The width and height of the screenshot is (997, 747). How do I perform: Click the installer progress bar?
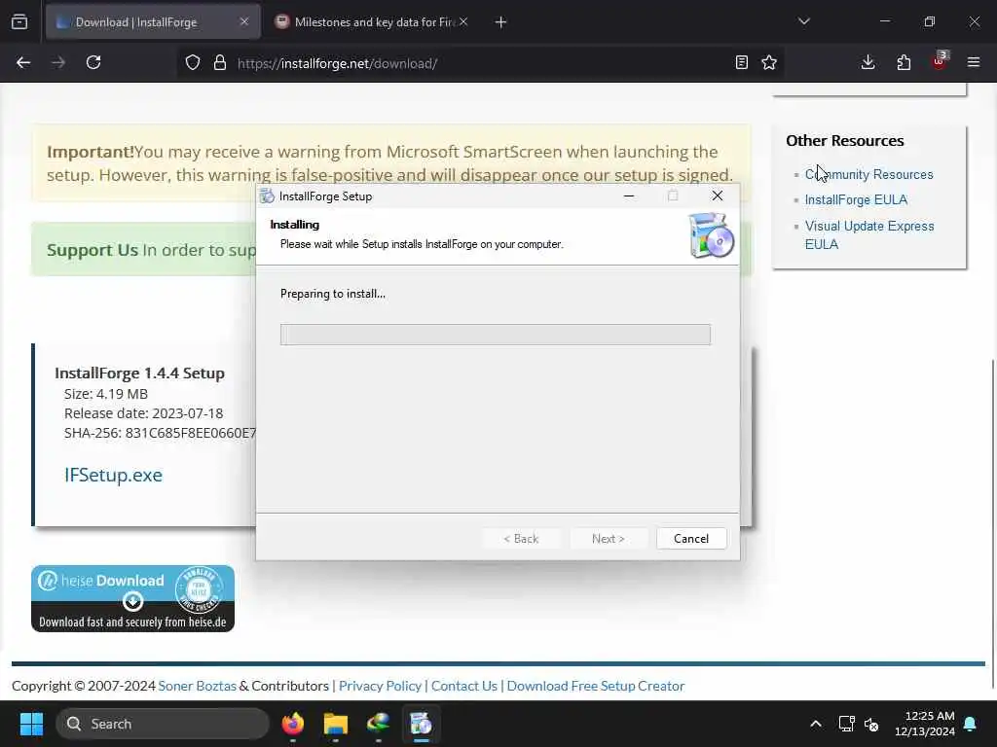[496, 335]
